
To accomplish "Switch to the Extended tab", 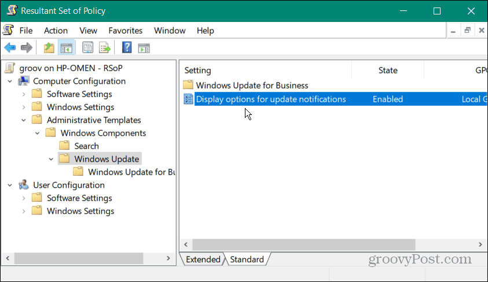I will (203, 259).
